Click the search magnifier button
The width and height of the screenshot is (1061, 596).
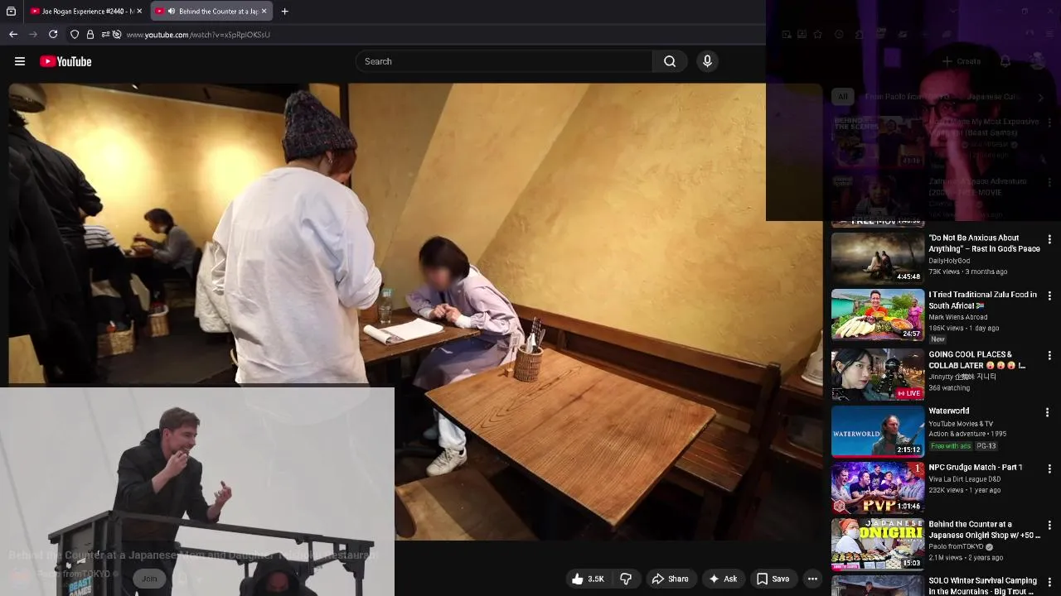click(x=670, y=61)
